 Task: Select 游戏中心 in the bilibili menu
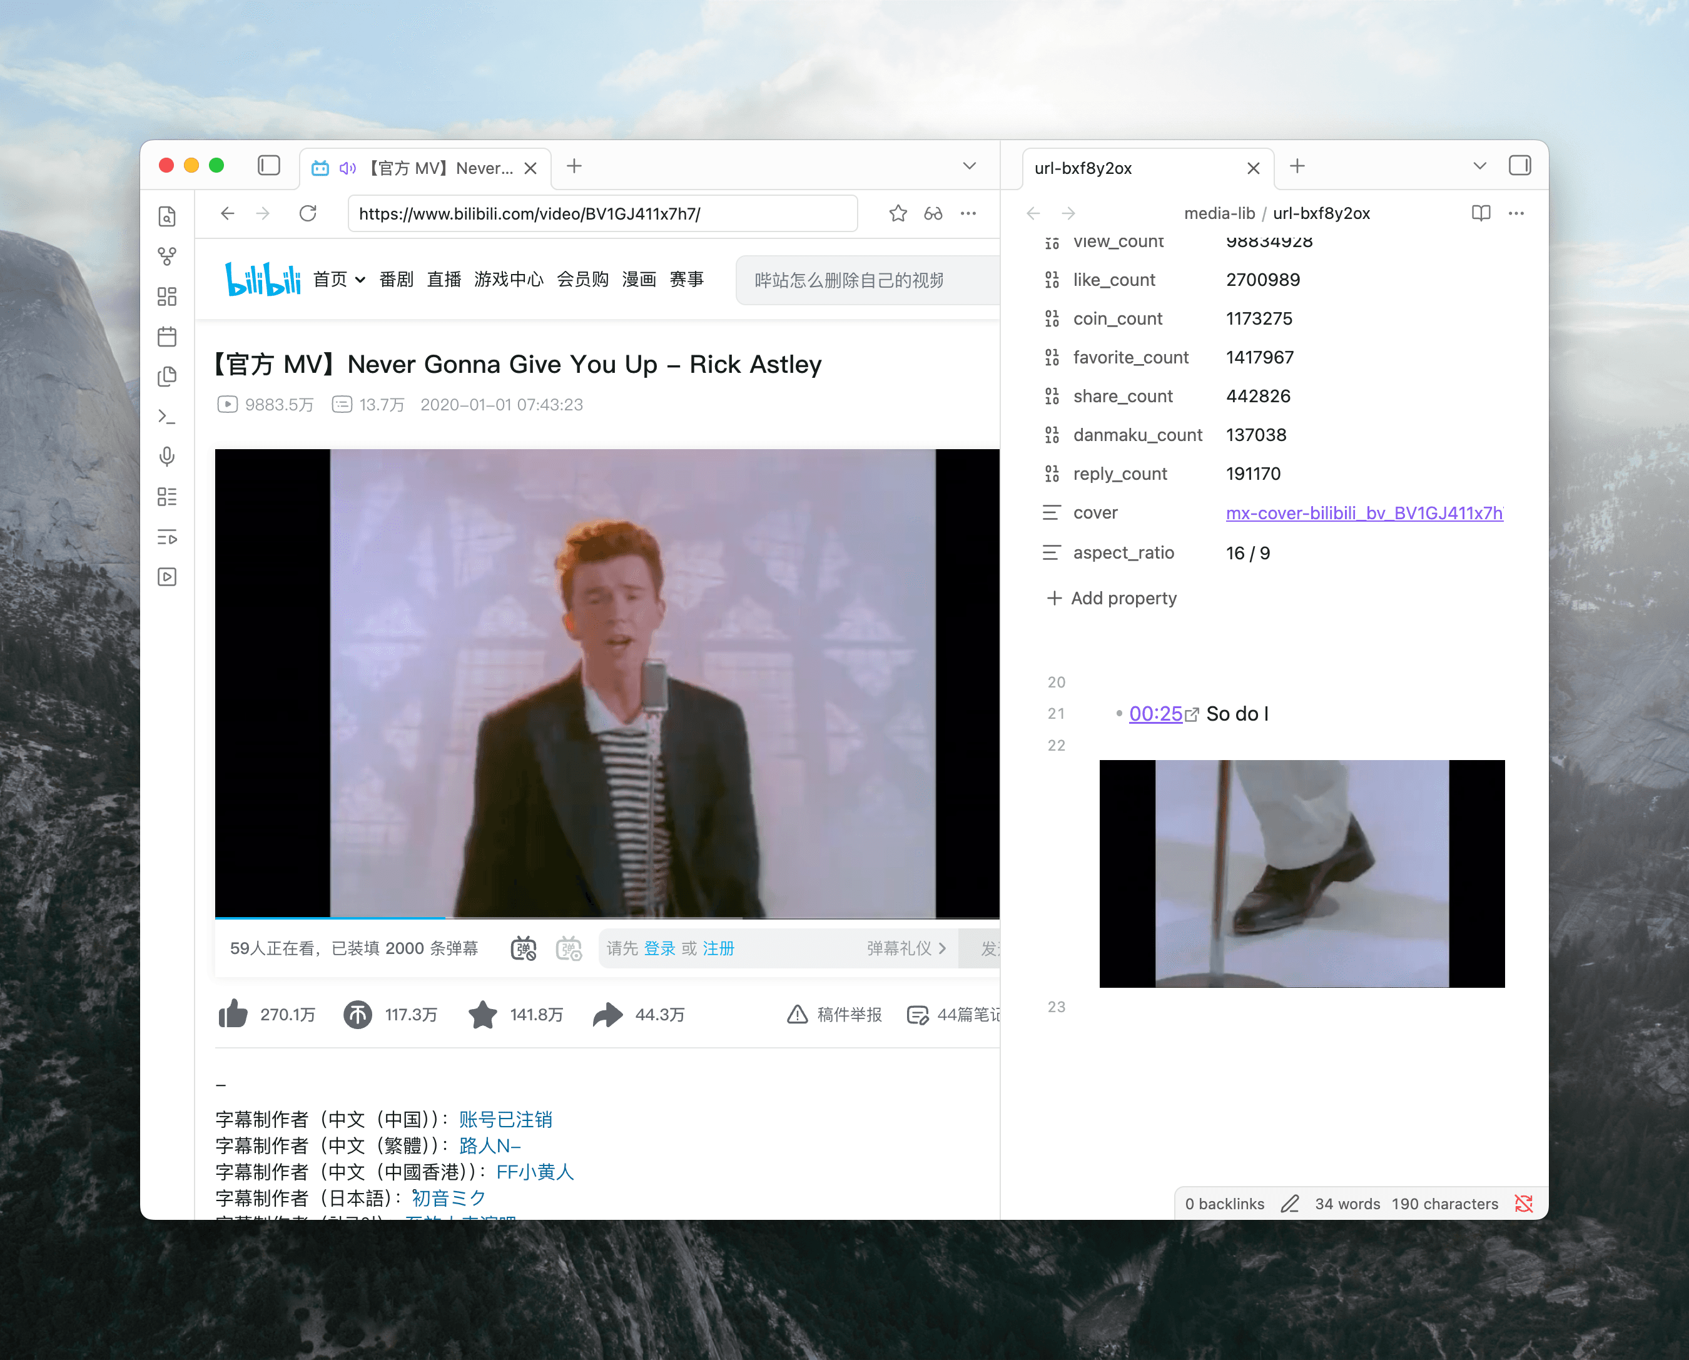[509, 280]
